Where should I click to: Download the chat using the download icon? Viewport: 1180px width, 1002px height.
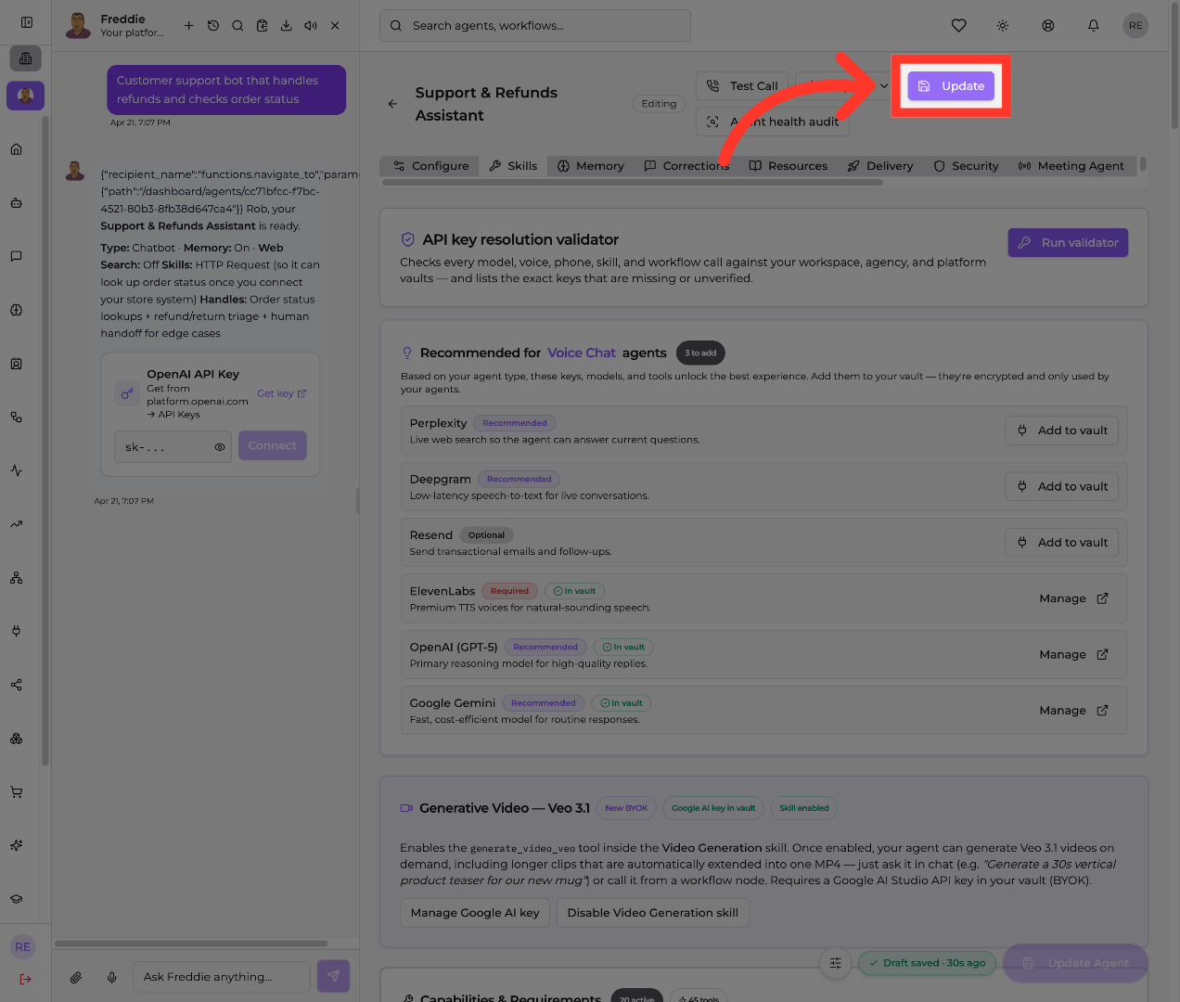pos(287,26)
